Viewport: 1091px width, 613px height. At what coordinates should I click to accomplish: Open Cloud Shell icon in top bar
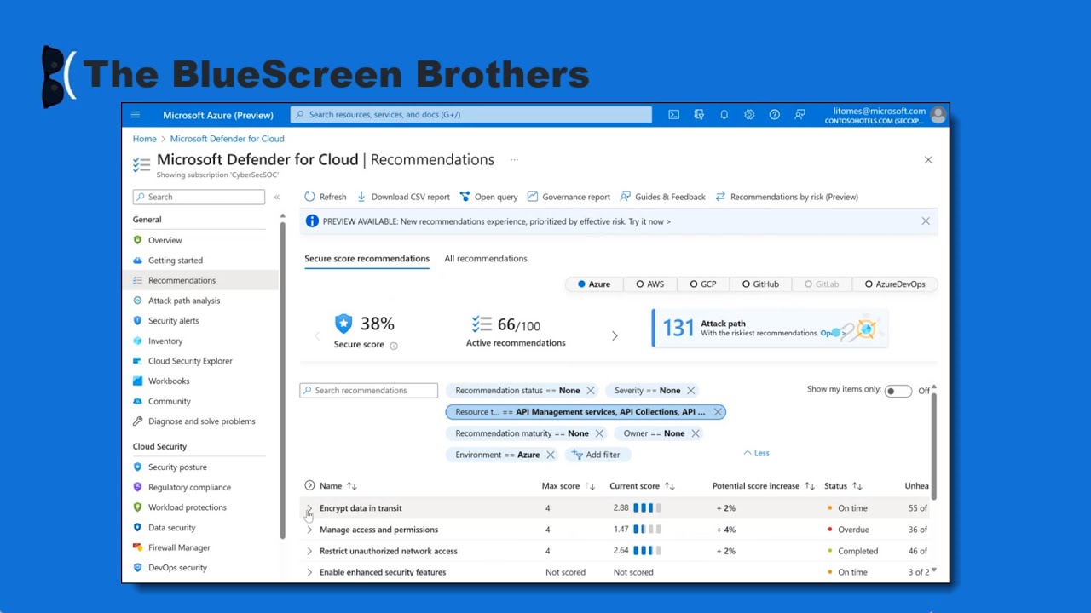(673, 115)
